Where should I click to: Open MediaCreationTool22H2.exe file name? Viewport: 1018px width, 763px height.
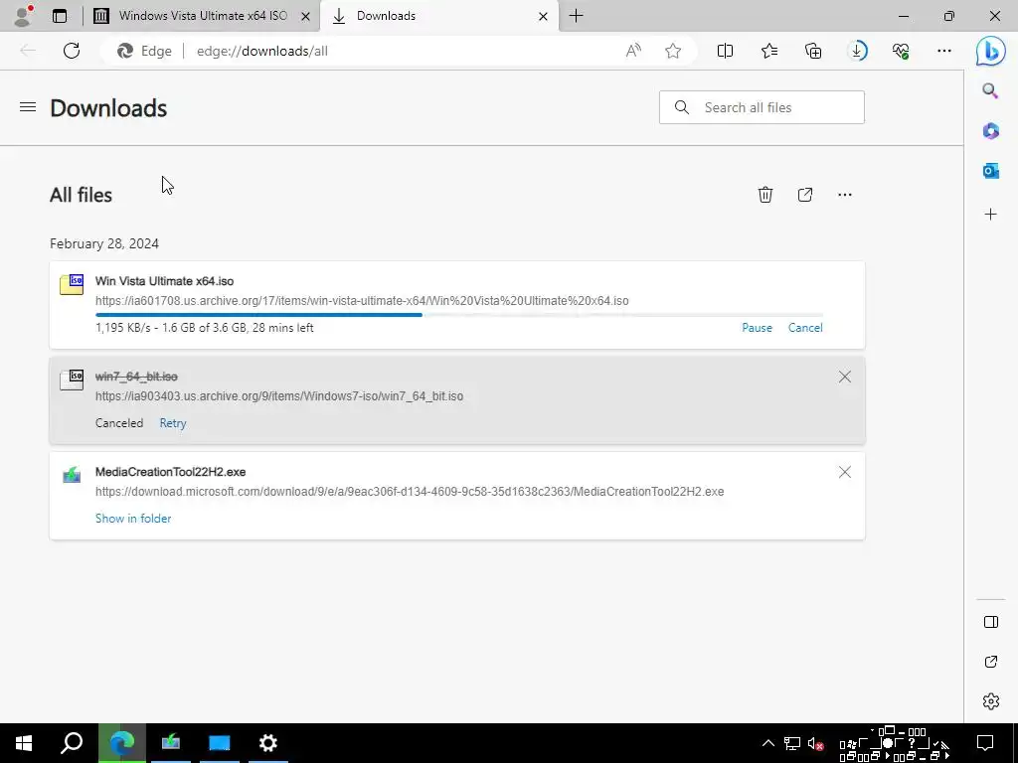(170, 472)
